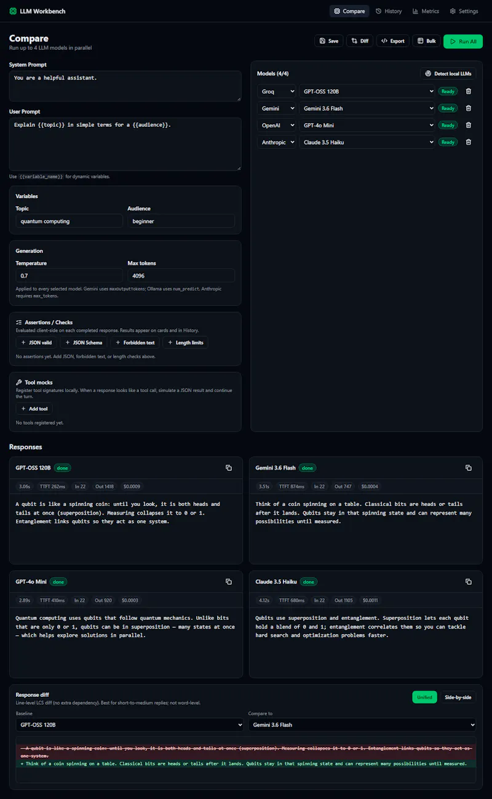The height and width of the screenshot is (799, 492).
Task: Click the Ready badge in the Anthropic row
Action: [448, 142]
